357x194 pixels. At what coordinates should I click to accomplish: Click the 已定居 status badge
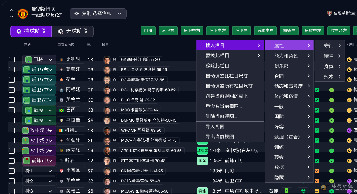point(202,151)
